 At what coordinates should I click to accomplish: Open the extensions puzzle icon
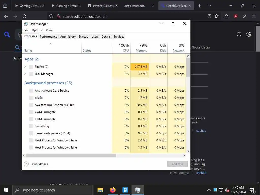pos(226,16)
